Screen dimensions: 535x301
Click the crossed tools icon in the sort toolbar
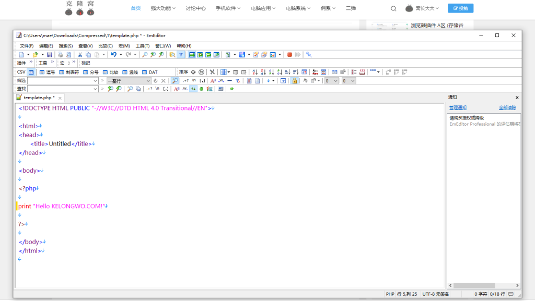point(212,72)
